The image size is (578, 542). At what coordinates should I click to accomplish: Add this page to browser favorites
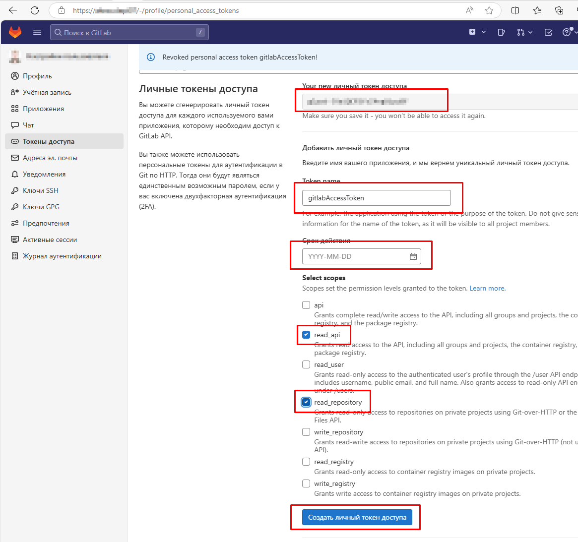(x=489, y=10)
